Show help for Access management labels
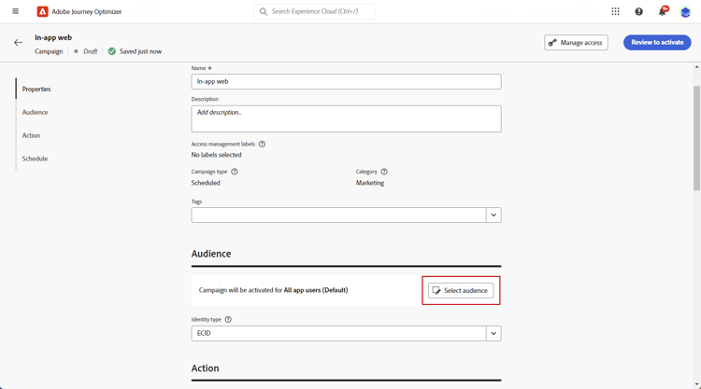 (x=263, y=145)
